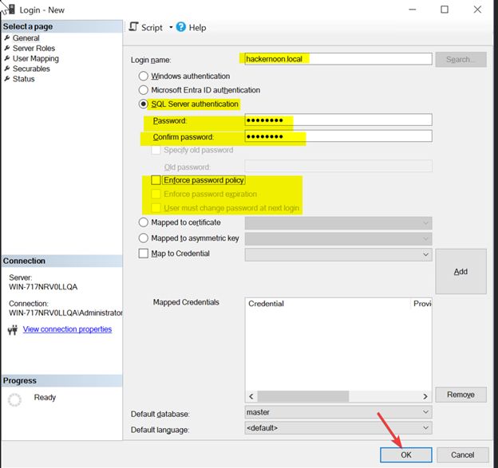This screenshot has width=498, height=468.
Task: Click the Script scroll icon
Action: 134,27
